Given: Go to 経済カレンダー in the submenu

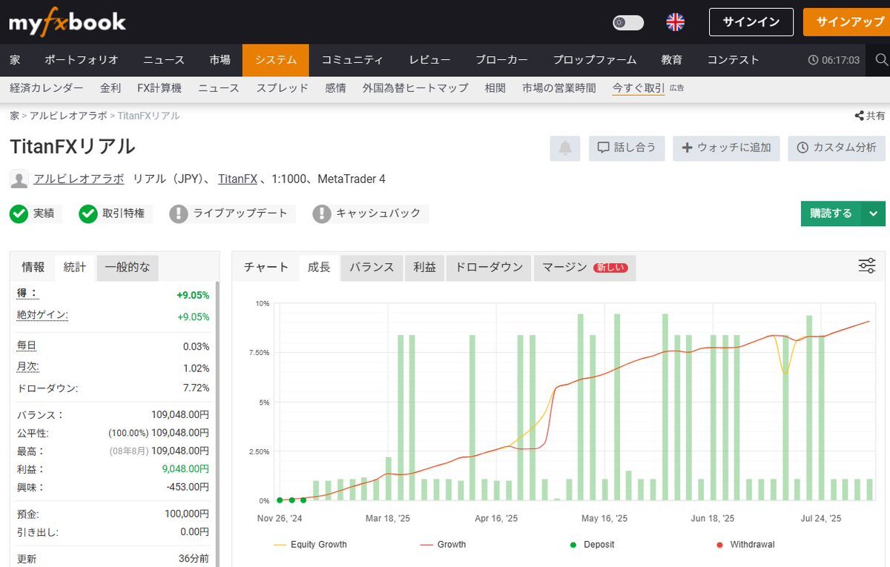Looking at the screenshot, I should [47, 88].
